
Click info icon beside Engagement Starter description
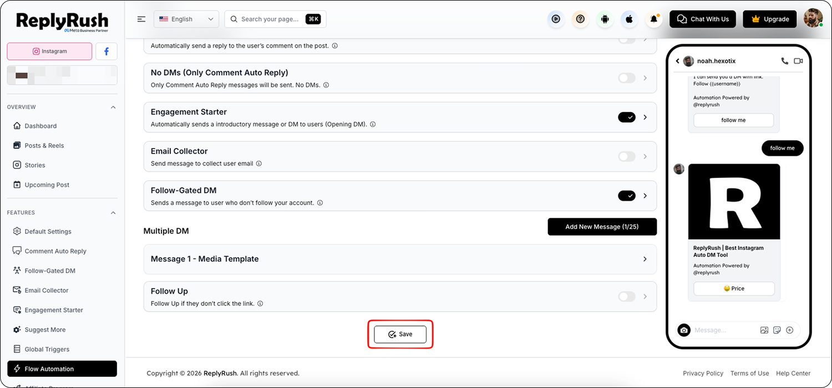click(373, 124)
